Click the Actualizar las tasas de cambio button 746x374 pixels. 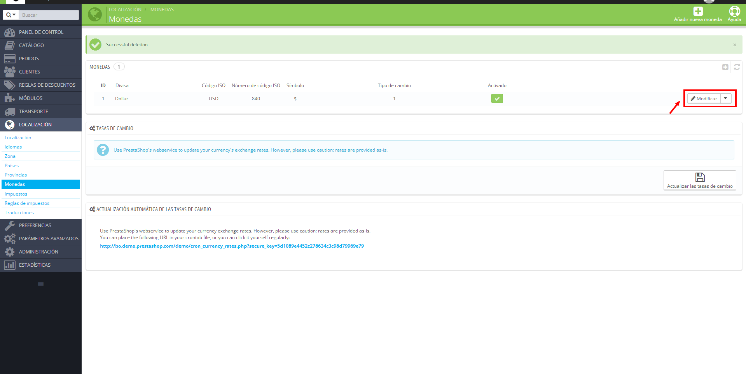click(699, 180)
